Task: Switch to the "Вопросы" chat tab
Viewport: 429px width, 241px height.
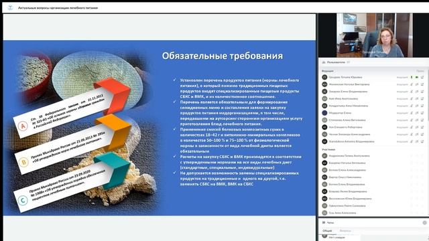Action: click(x=345, y=230)
